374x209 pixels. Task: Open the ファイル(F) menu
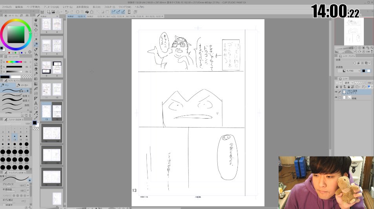point(7,7)
